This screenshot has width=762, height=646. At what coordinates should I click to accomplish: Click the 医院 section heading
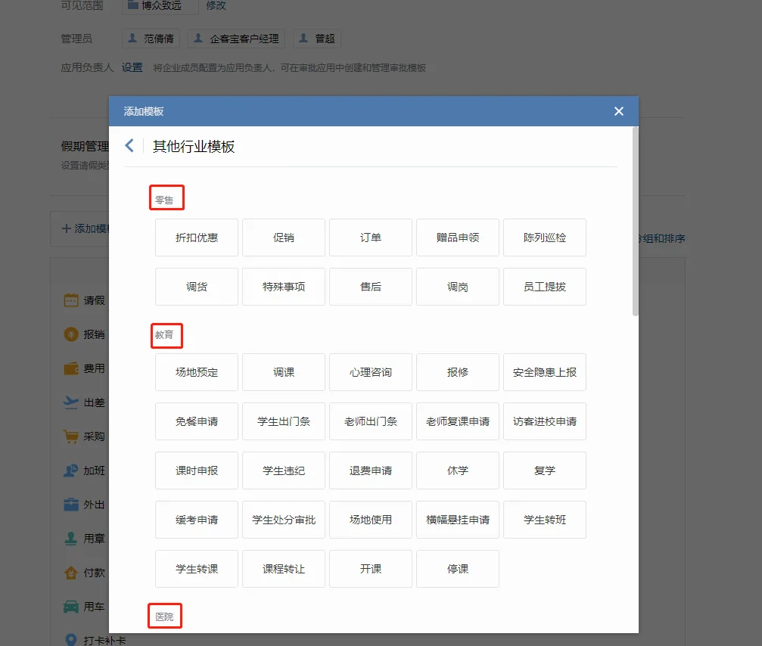pyautogui.click(x=164, y=616)
